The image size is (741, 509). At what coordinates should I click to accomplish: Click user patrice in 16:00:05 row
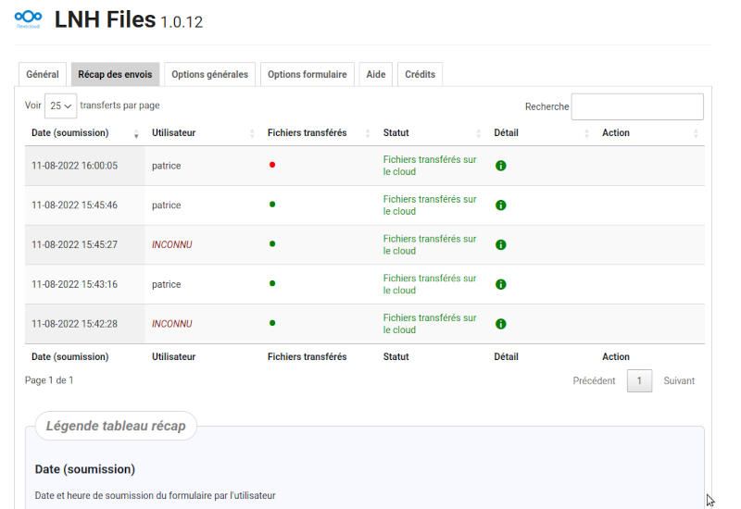[x=167, y=166]
